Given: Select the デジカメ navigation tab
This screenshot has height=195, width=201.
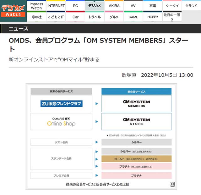Looking at the screenshot, I should pyautogui.click(x=95, y=6).
